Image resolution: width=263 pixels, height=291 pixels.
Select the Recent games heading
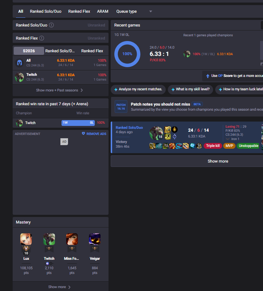(x=127, y=25)
